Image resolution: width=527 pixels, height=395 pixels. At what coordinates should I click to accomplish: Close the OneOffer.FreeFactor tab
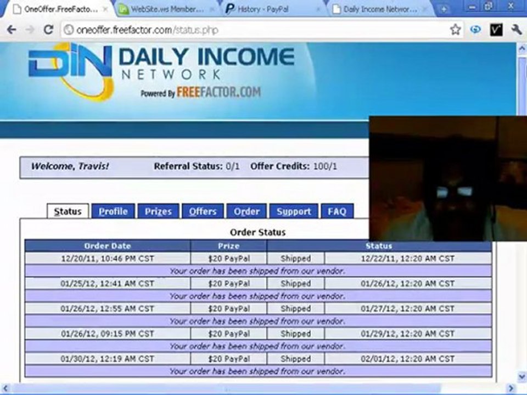[x=105, y=9]
